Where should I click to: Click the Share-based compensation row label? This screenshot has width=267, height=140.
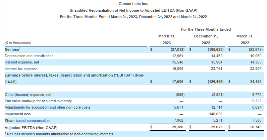(27, 121)
